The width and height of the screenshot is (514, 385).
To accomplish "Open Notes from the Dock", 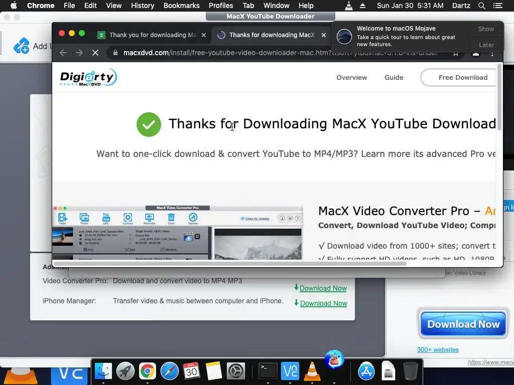I will pyautogui.click(x=214, y=371).
